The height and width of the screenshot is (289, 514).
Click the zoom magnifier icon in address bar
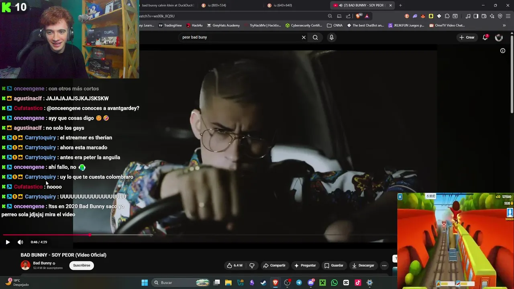pos(330,16)
